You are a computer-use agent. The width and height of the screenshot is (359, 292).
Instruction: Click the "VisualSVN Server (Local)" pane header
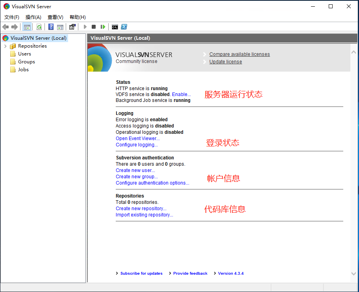pyautogui.click(x=222, y=38)
